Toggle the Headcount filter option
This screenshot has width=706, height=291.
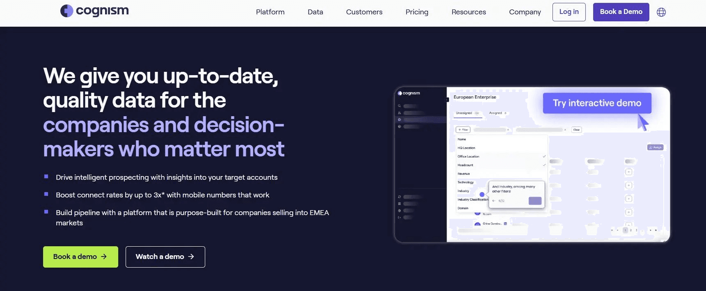pos(502,165)
